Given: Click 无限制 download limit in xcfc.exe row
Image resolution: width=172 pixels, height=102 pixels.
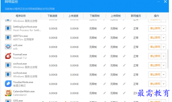Looking at the screenshot, I should tap(93, 47).
